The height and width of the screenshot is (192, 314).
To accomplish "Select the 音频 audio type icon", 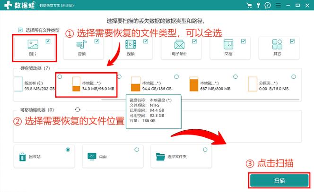I will [x=82, y=44].
